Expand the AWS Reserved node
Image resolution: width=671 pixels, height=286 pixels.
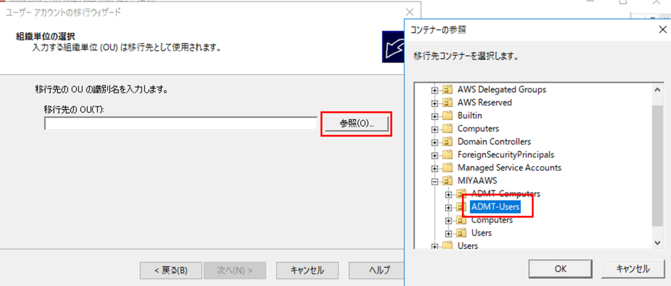(x=434, y=103)
